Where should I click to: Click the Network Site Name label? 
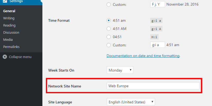click(65, 86)
